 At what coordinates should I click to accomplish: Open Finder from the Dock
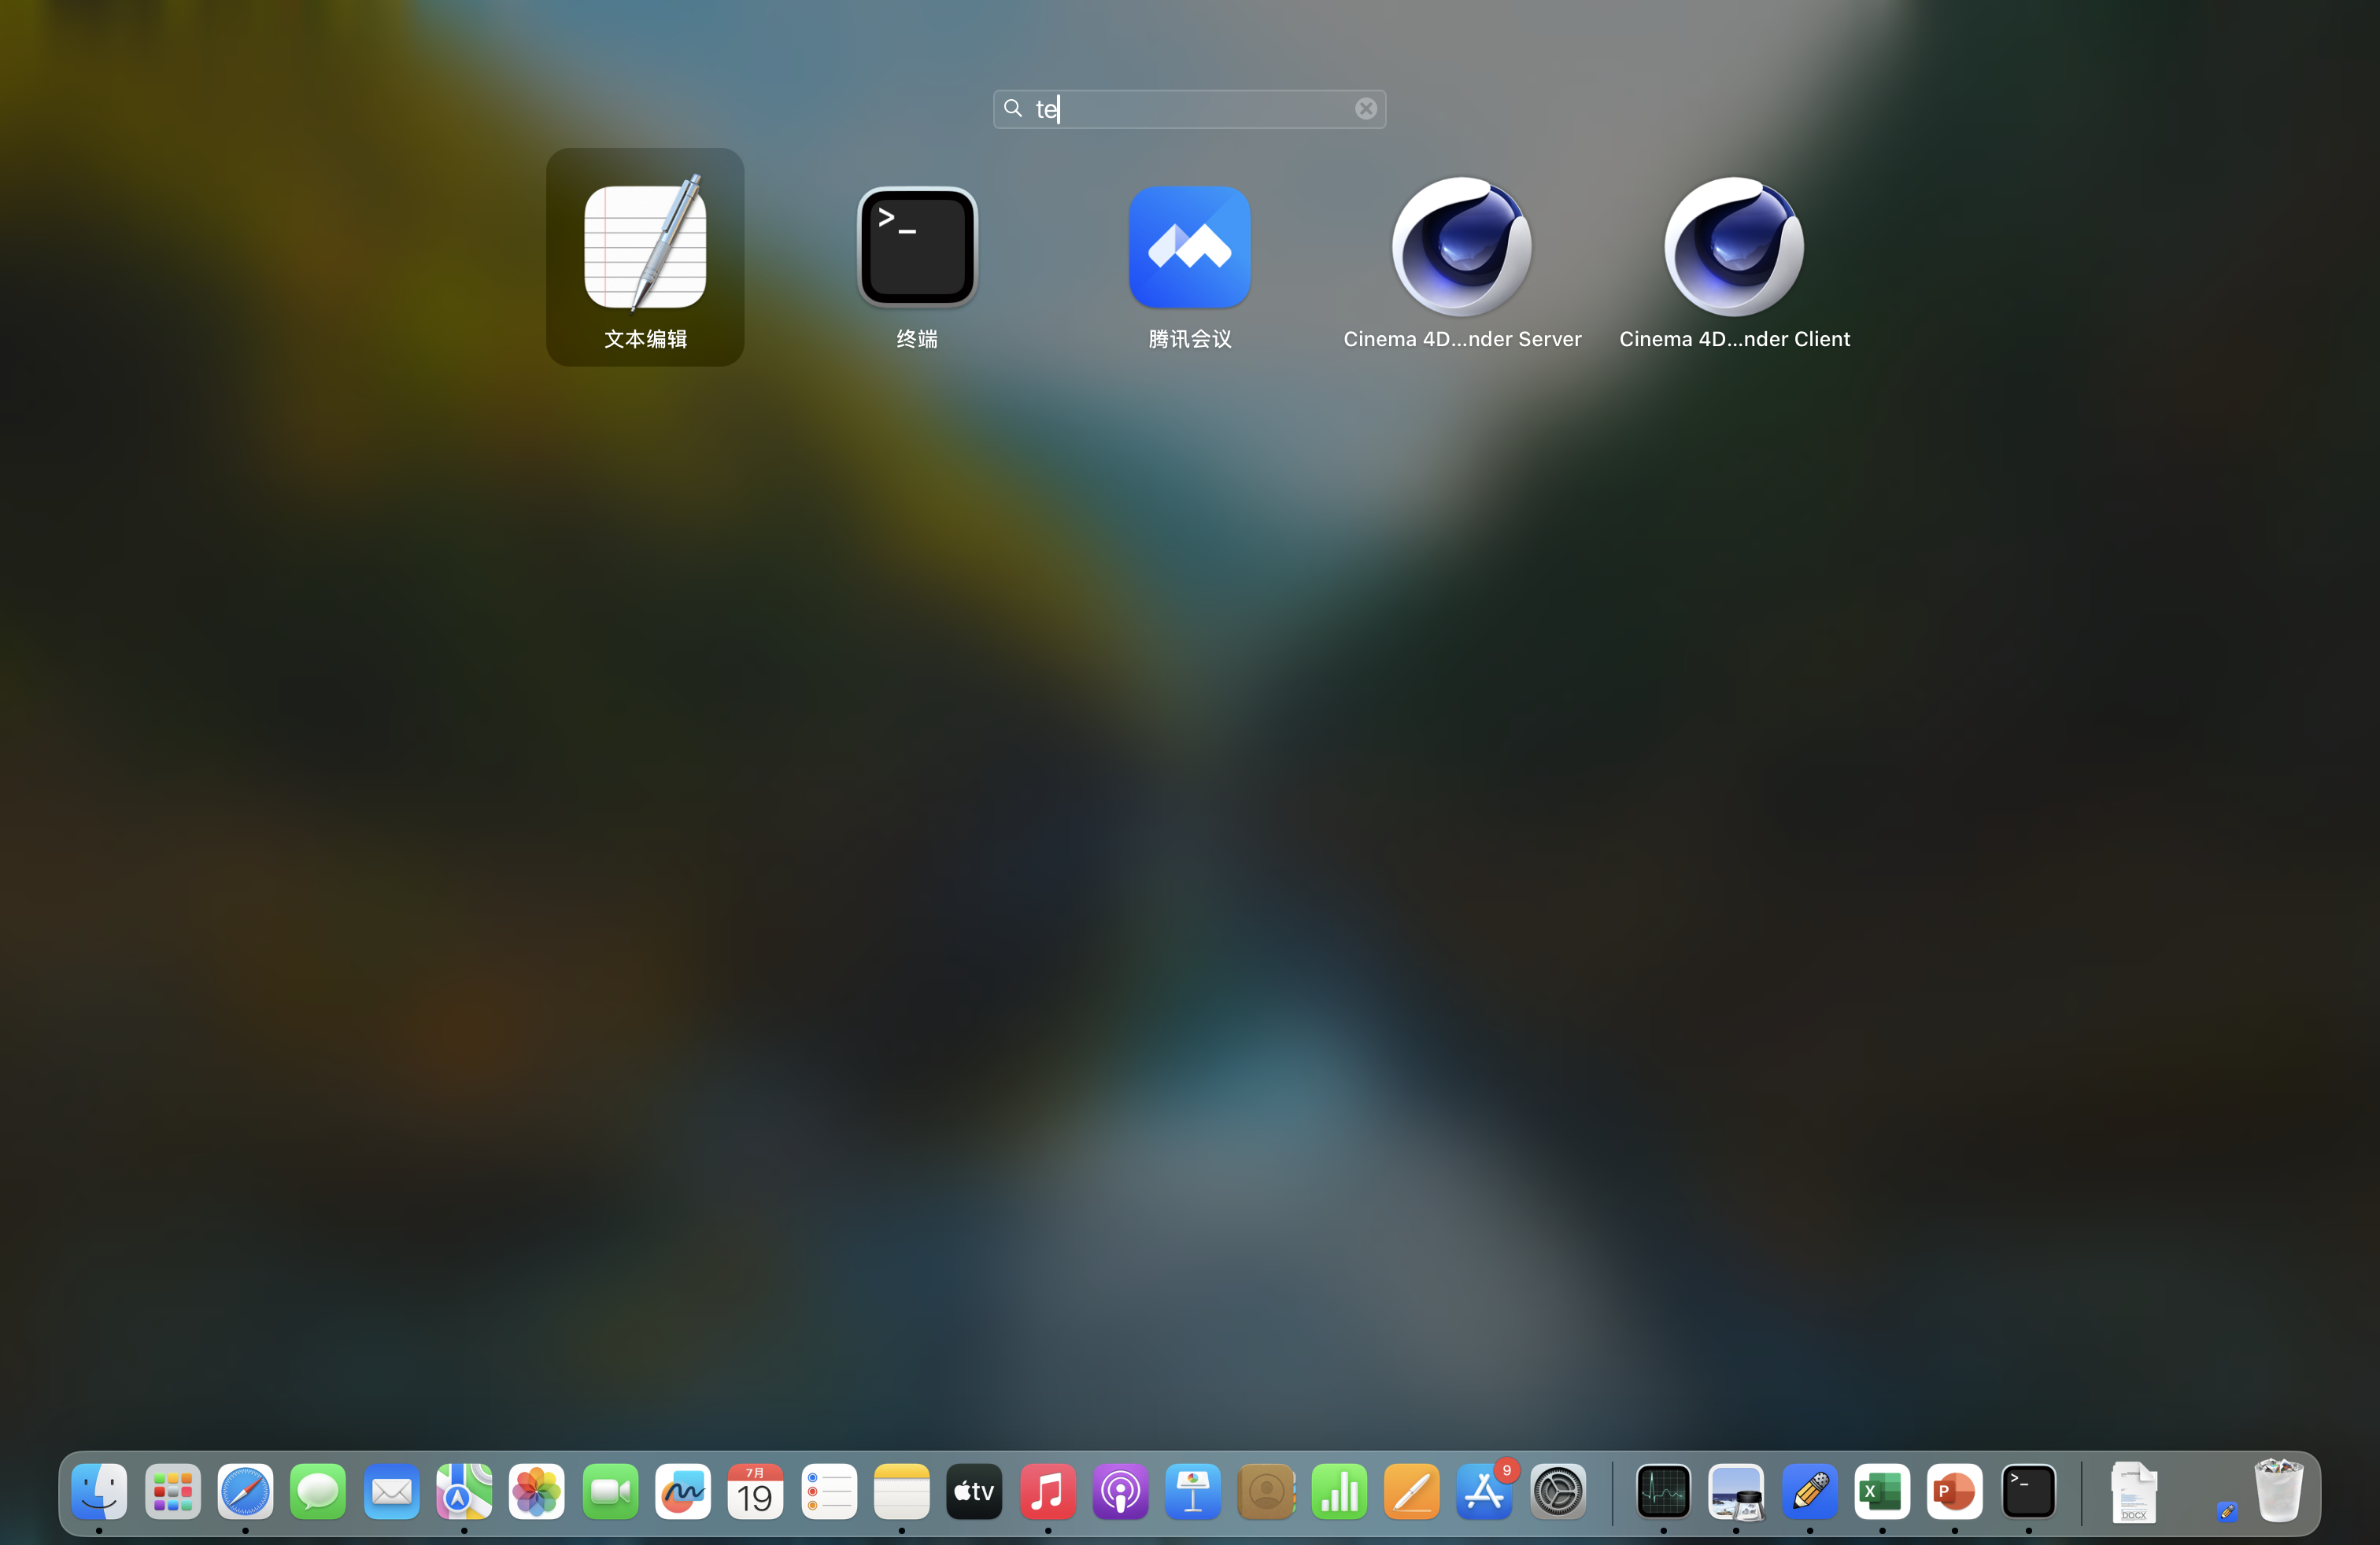tap(99, 1492)
